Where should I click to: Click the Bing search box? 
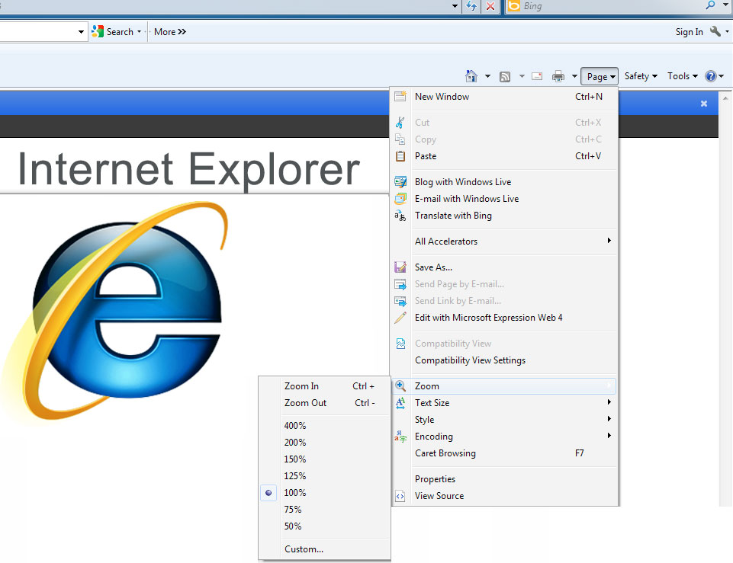pyautogui.click(x=608, y=6)
